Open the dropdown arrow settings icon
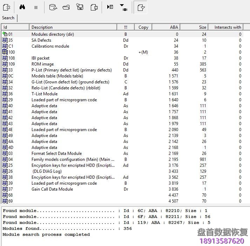 click(x=123, y=7)
